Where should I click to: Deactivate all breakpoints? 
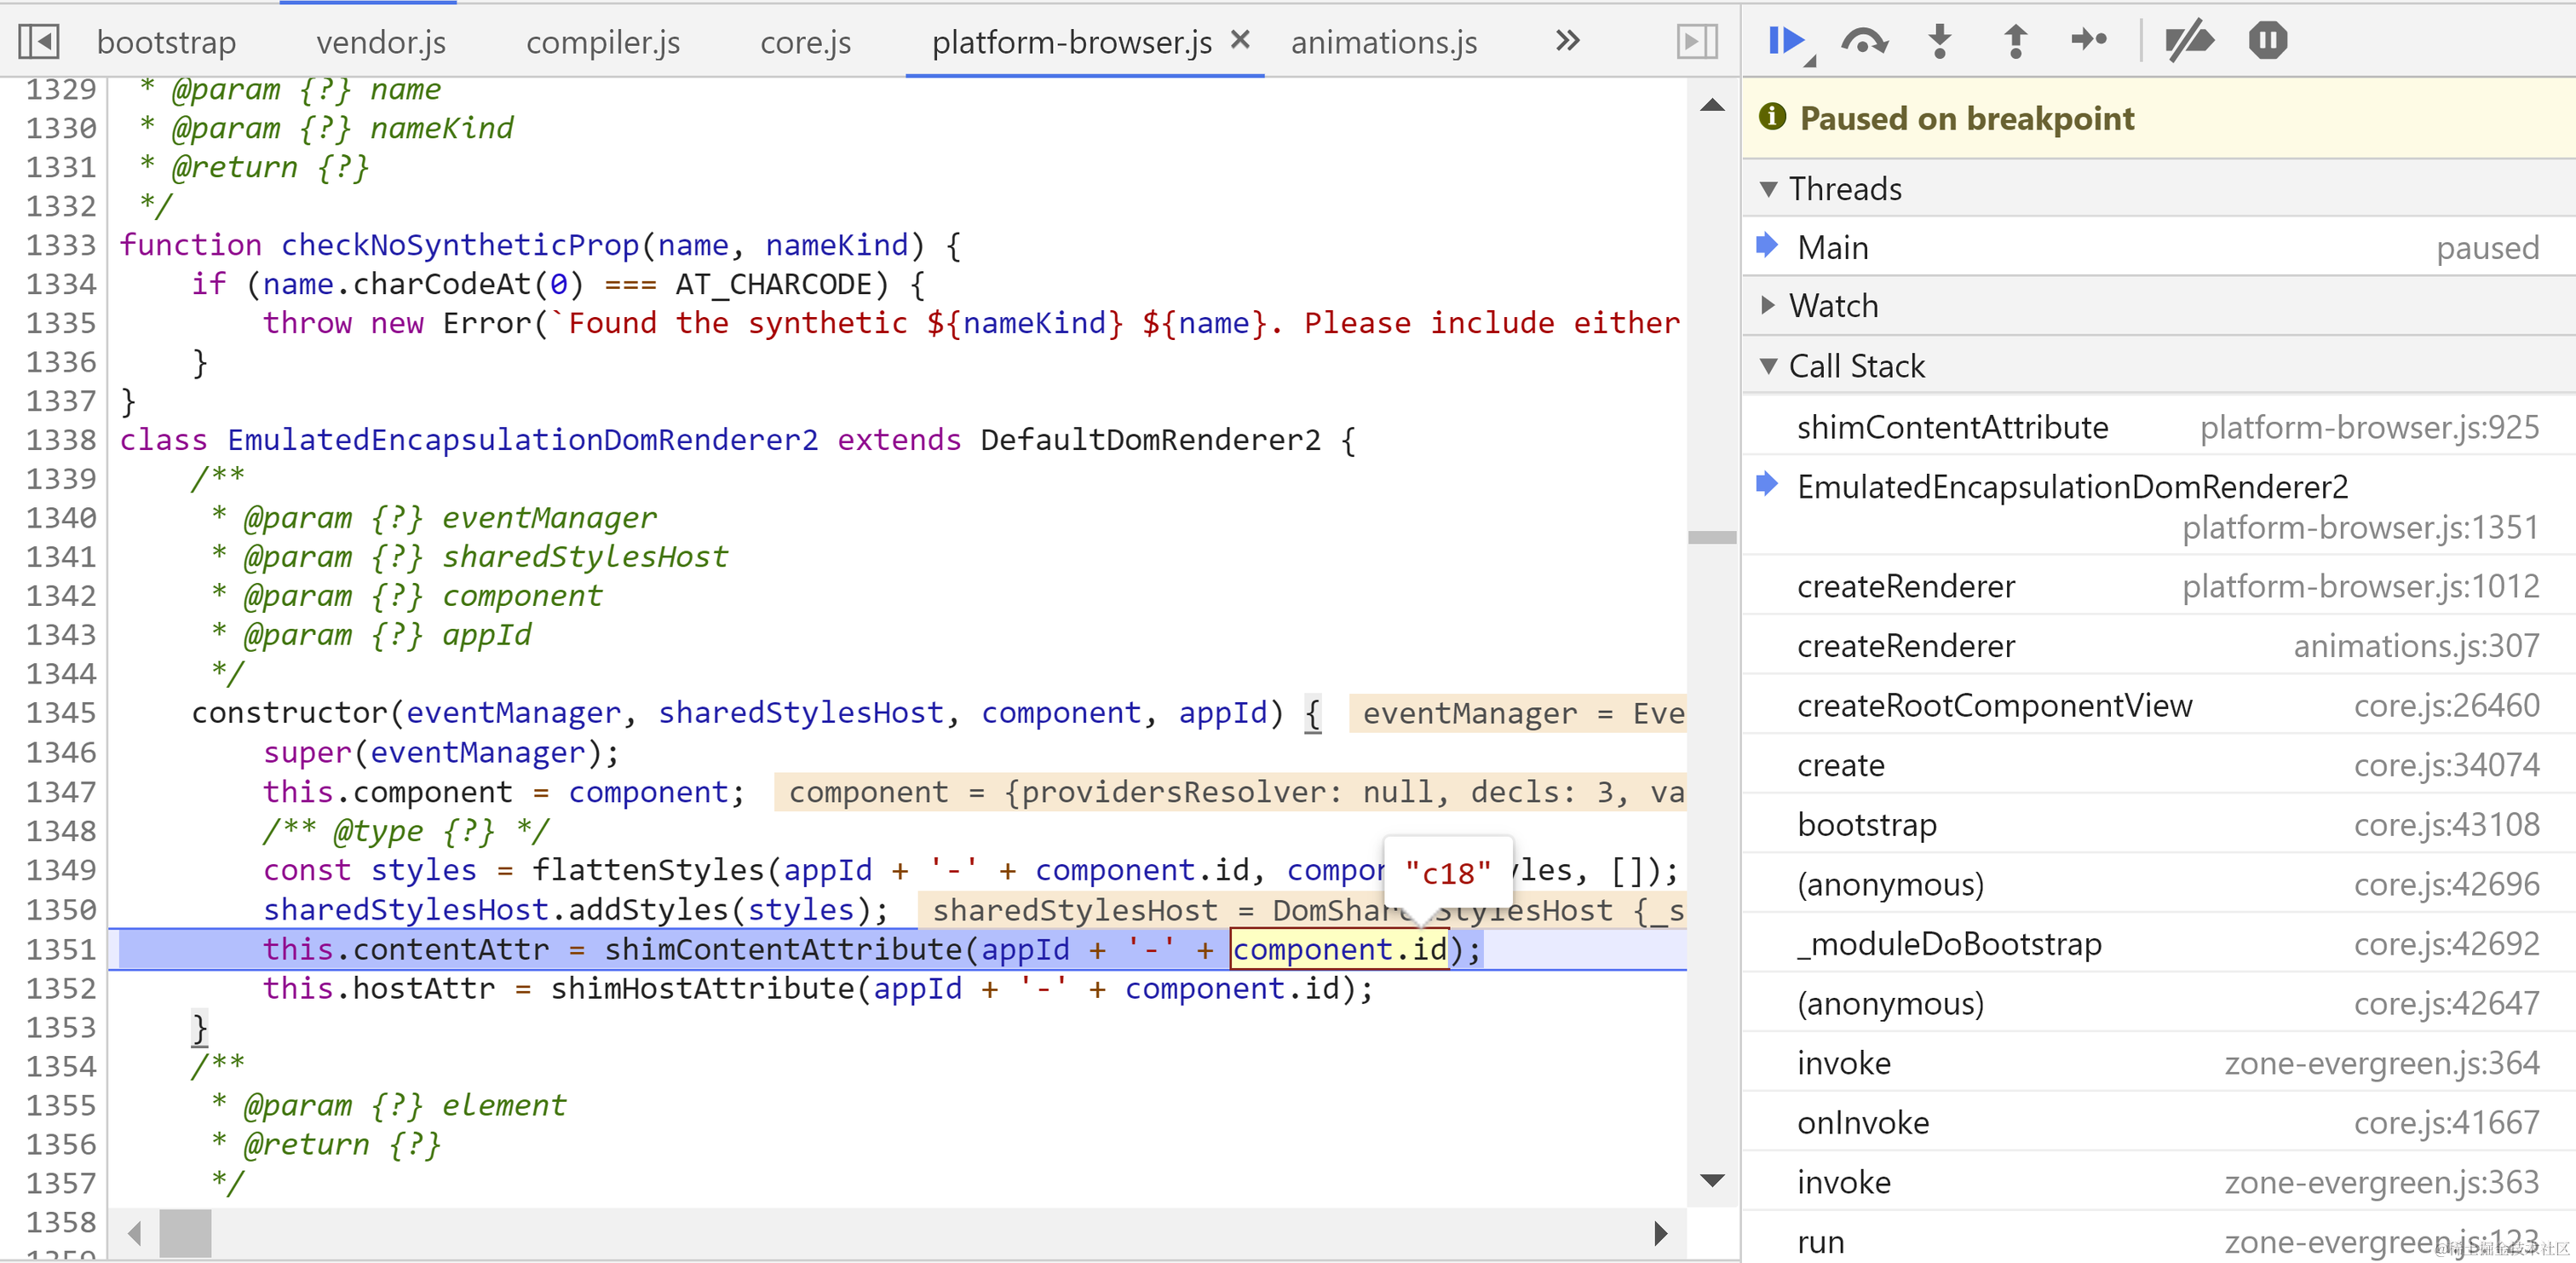click(x=2189, y=41)
